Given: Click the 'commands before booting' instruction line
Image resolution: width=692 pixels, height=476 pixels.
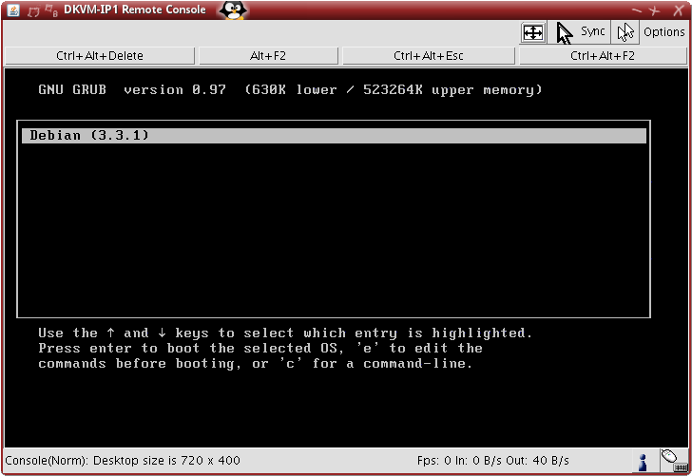Looking at the screenshot, I should click(256, 364).
